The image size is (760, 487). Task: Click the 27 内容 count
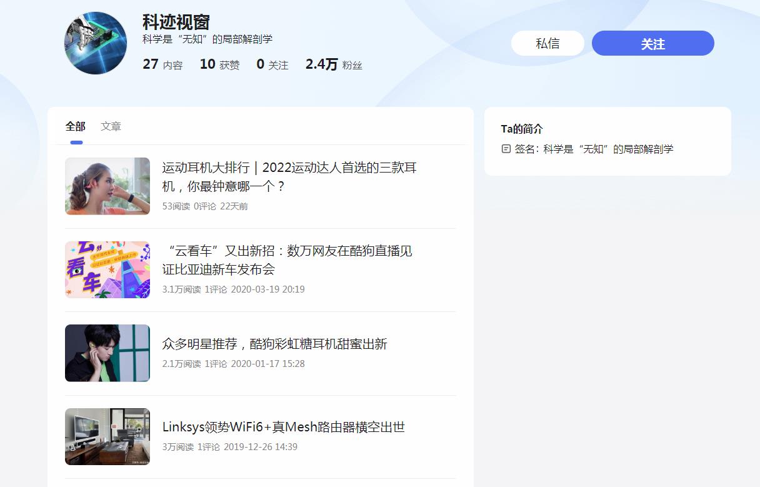162,64
